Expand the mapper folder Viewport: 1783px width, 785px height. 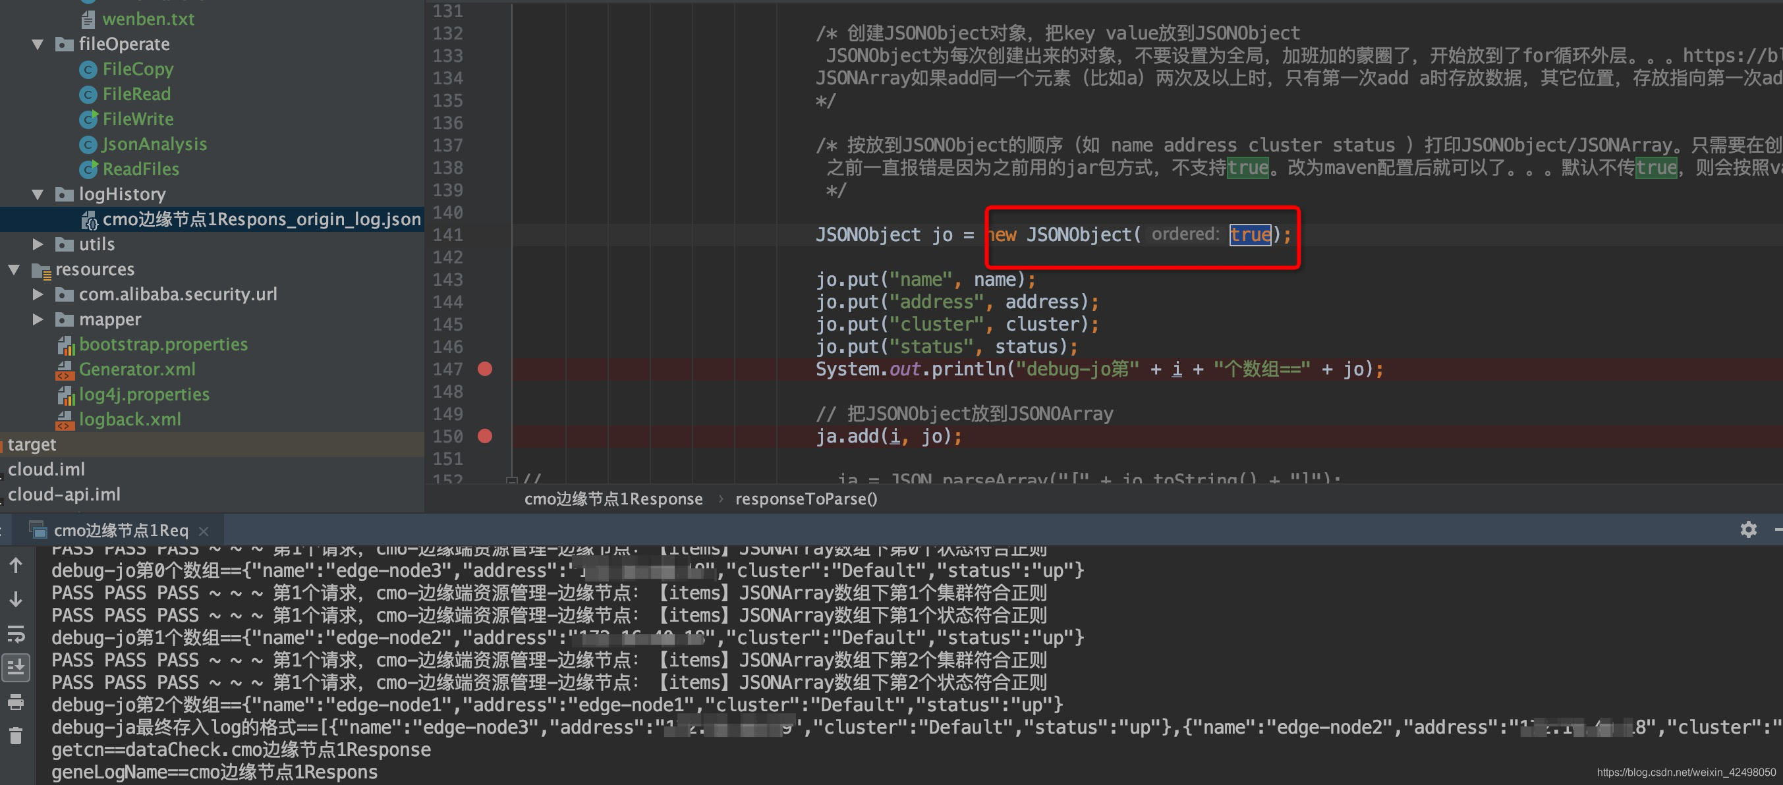tap(38, 319)
